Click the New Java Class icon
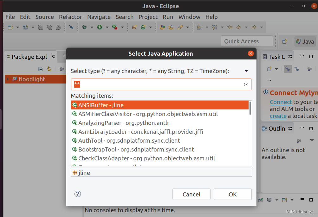The width and height of the screenshot is (318, 217). pos(143,27)
